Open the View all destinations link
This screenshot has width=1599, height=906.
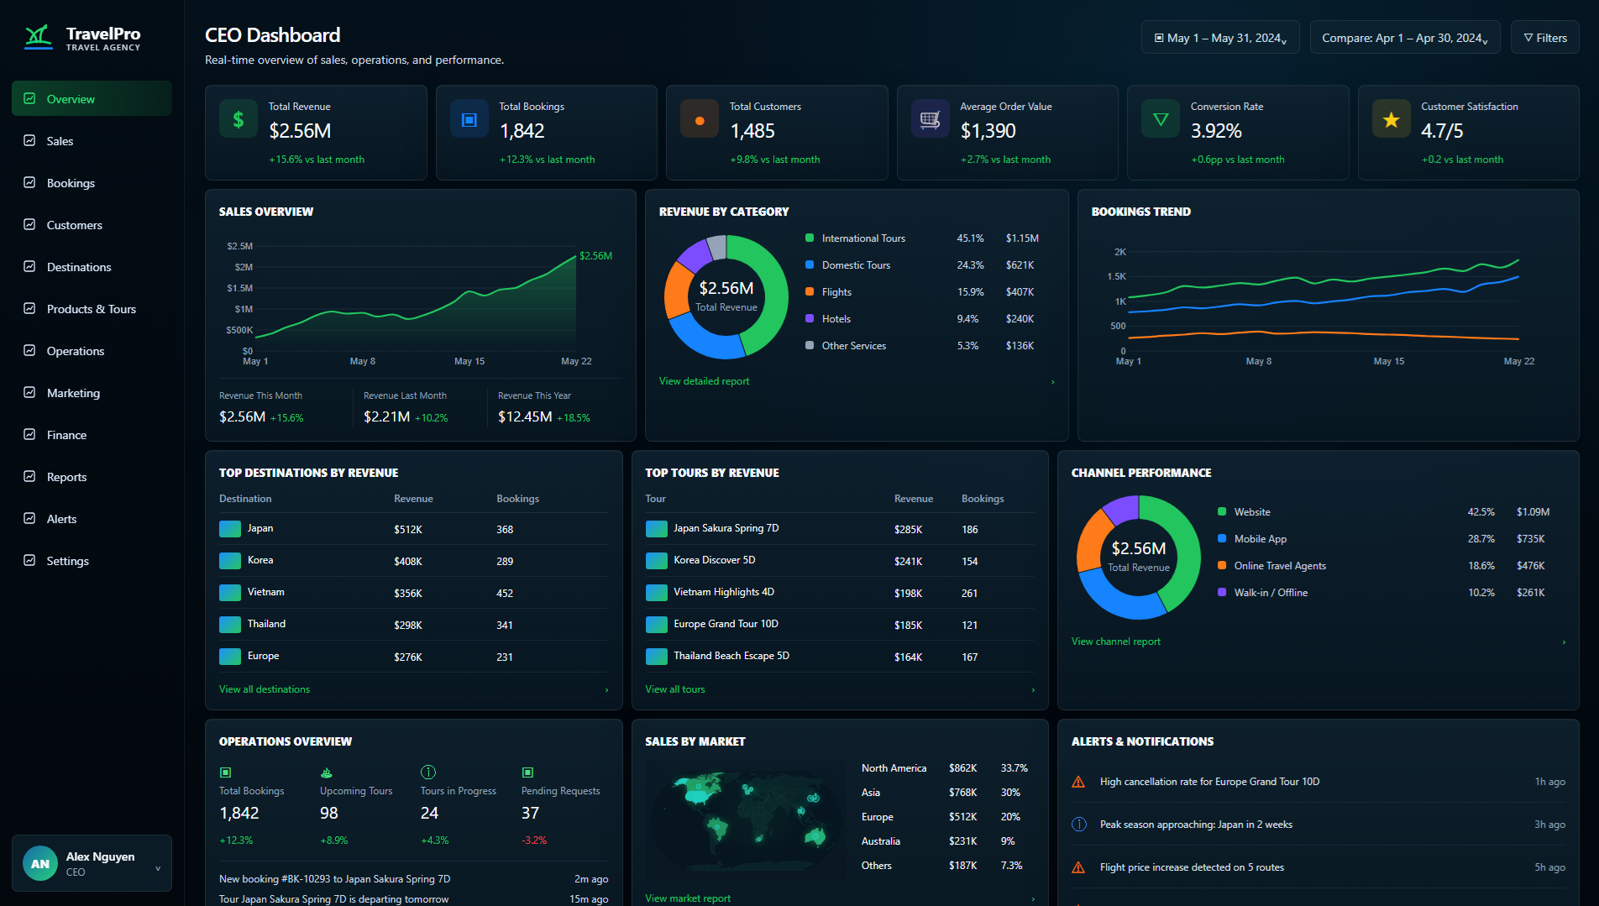[x=265, y=689]
